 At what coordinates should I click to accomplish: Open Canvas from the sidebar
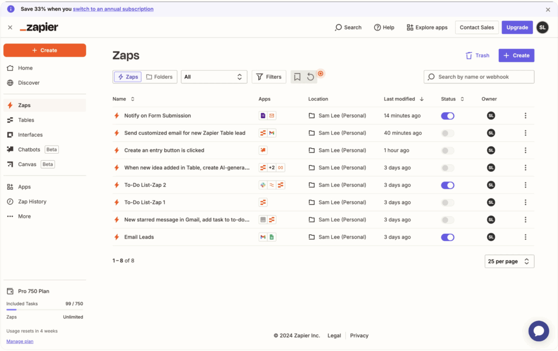26,164
